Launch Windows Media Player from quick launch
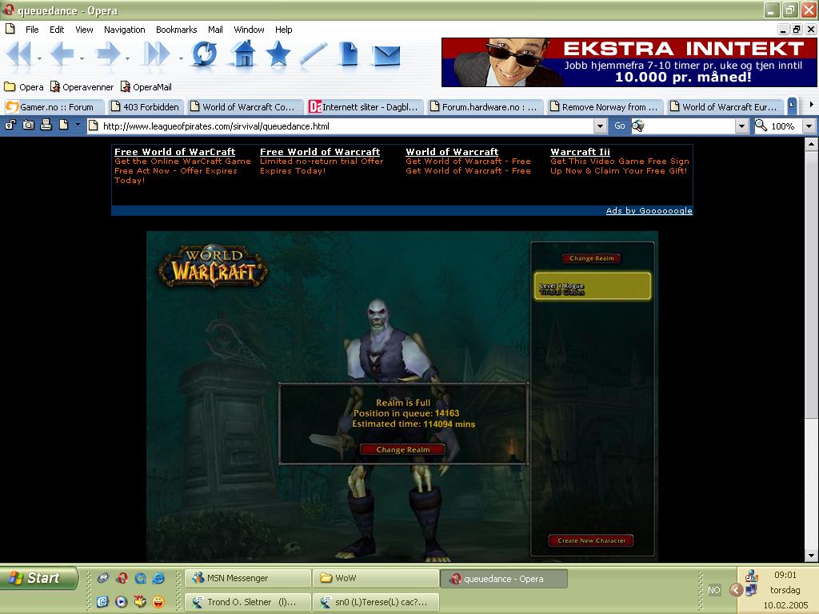Image resolution: width=819 pixels, height=614 pixels. [122, 602]
